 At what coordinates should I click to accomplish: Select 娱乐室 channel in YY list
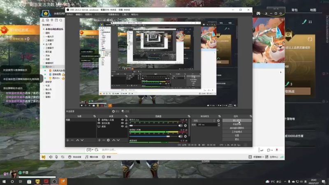click(x=49, y=52)
